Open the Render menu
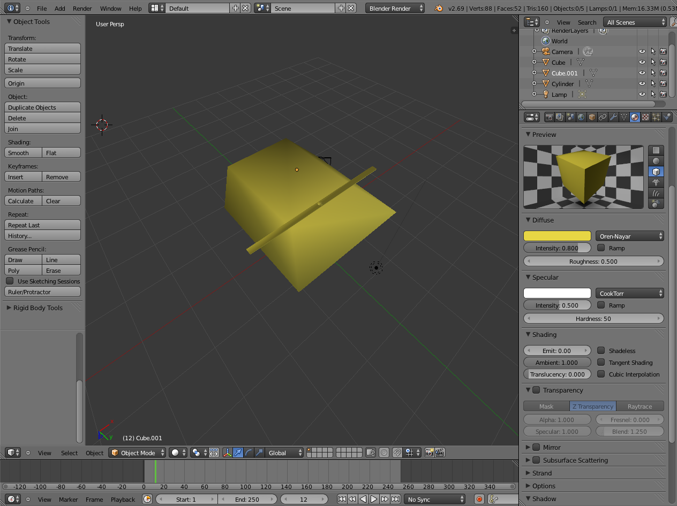Image resolution: width=677 pixels, height=506 pixels. (82, 9)
